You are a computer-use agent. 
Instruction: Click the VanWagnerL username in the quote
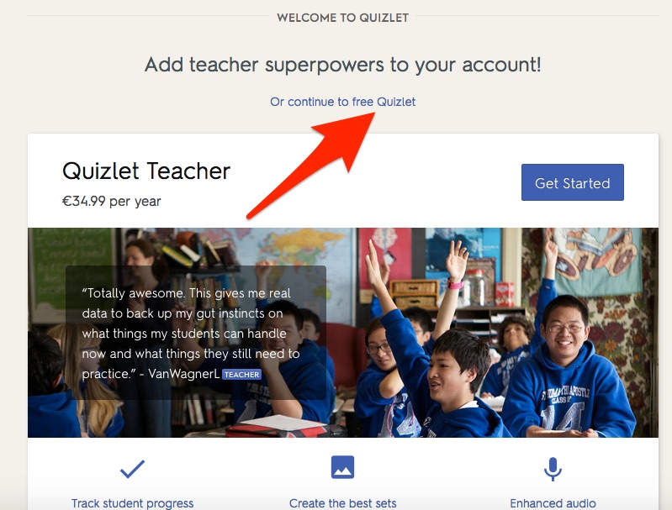(x=184, y=374)
